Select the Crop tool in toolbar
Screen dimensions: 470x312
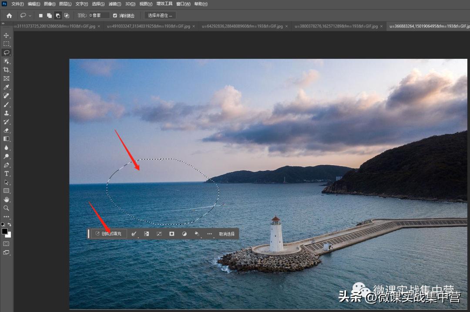[x=6, y=70]
